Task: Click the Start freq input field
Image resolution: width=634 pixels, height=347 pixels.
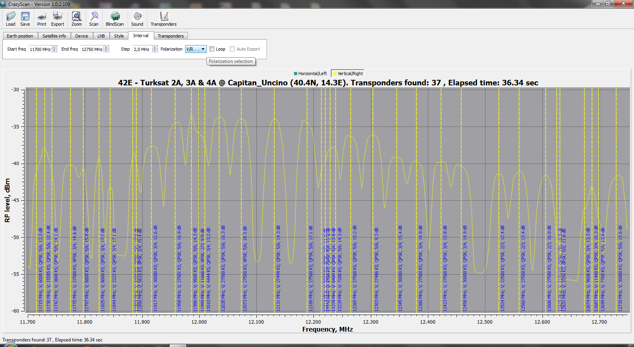Action: (40, 49)
